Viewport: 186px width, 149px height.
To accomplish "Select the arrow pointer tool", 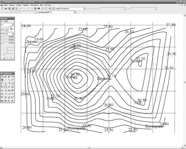I will (2, 76).
